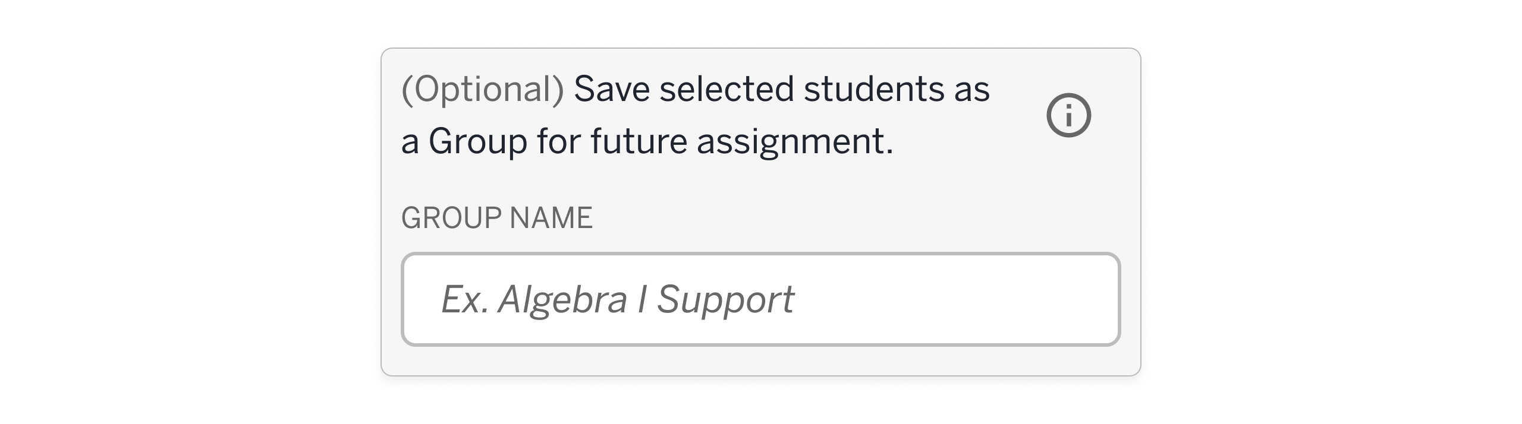
Task: Click the word "Group" in the heading
Action: click(x=477, y=142)
